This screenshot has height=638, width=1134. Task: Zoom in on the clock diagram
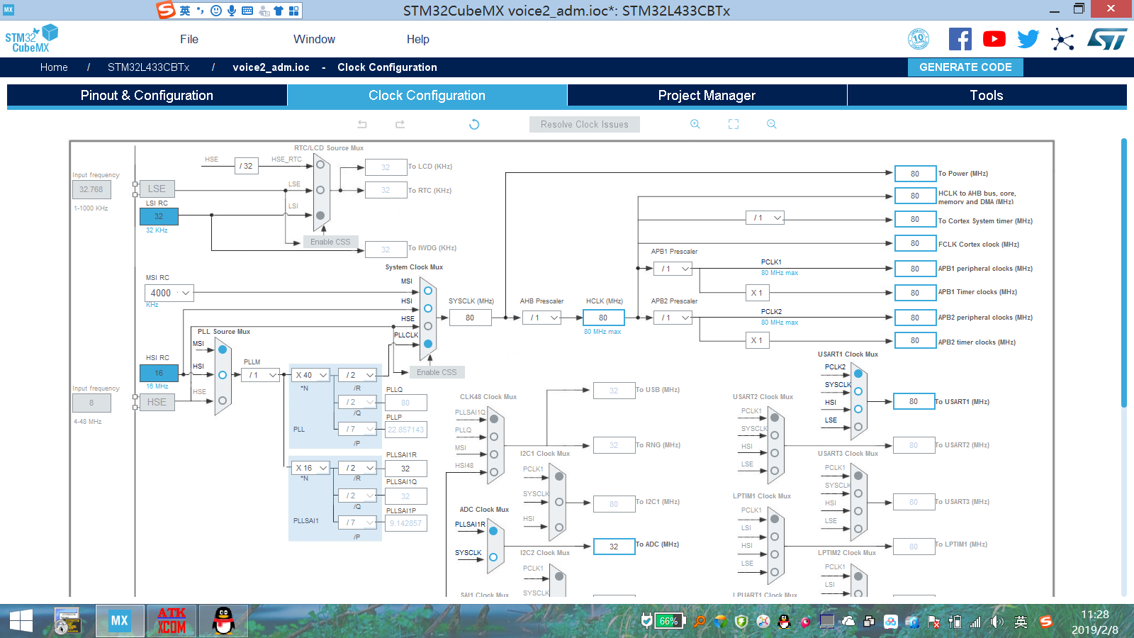695,124
